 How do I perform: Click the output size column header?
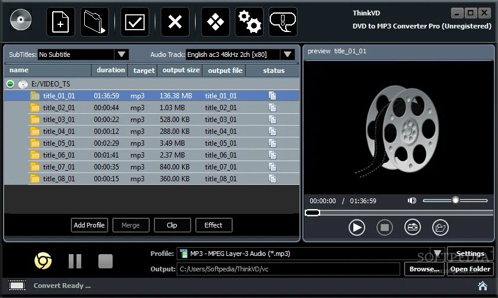tap(180, 70)
